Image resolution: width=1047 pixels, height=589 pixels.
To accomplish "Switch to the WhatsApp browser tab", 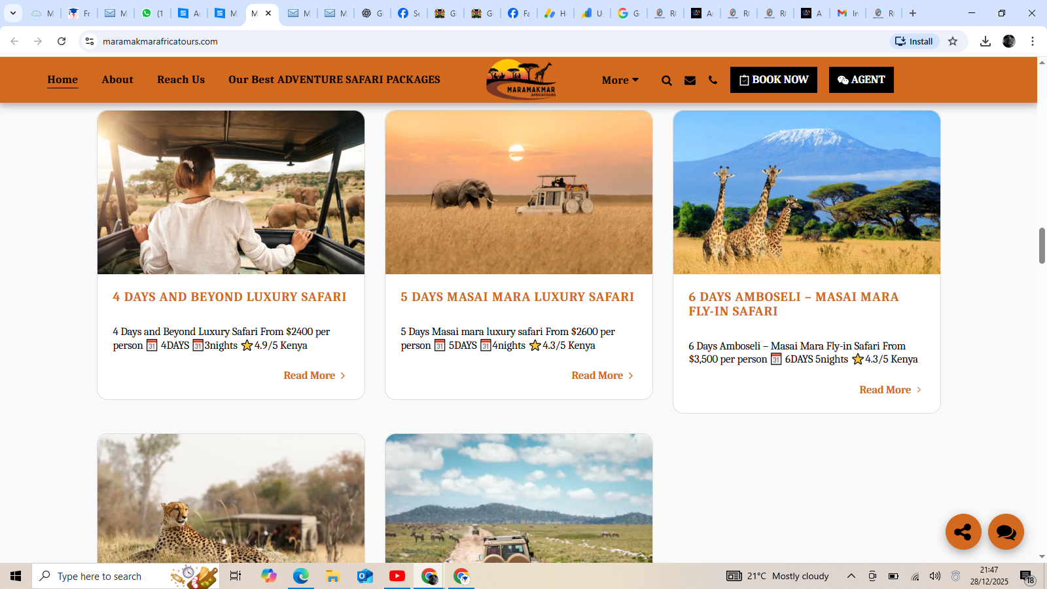I will [x=152, y=13].
